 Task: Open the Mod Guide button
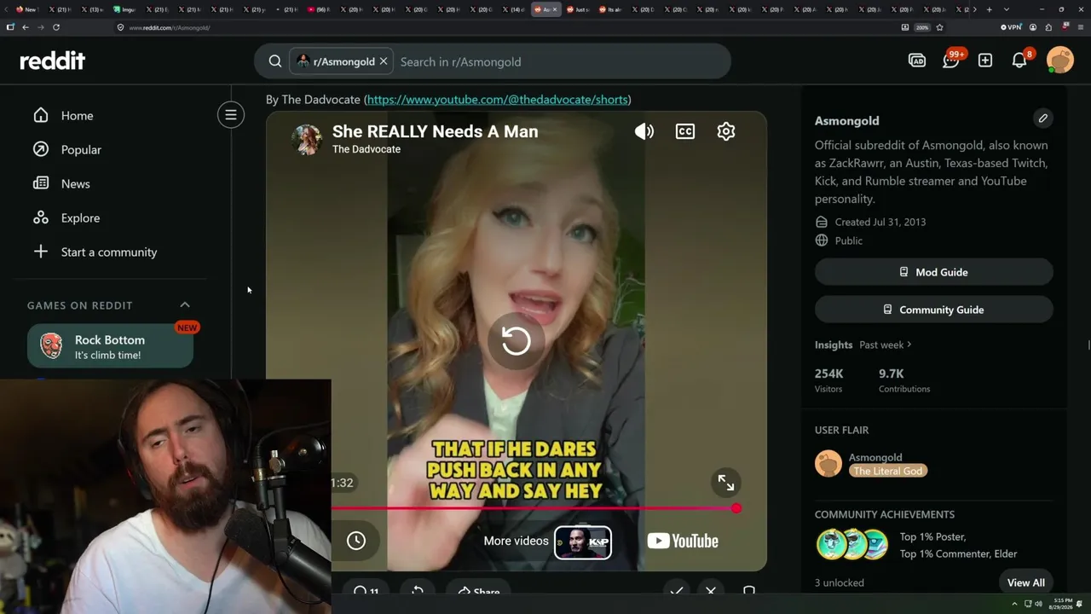pyautogui.click(x=934, y=272)
